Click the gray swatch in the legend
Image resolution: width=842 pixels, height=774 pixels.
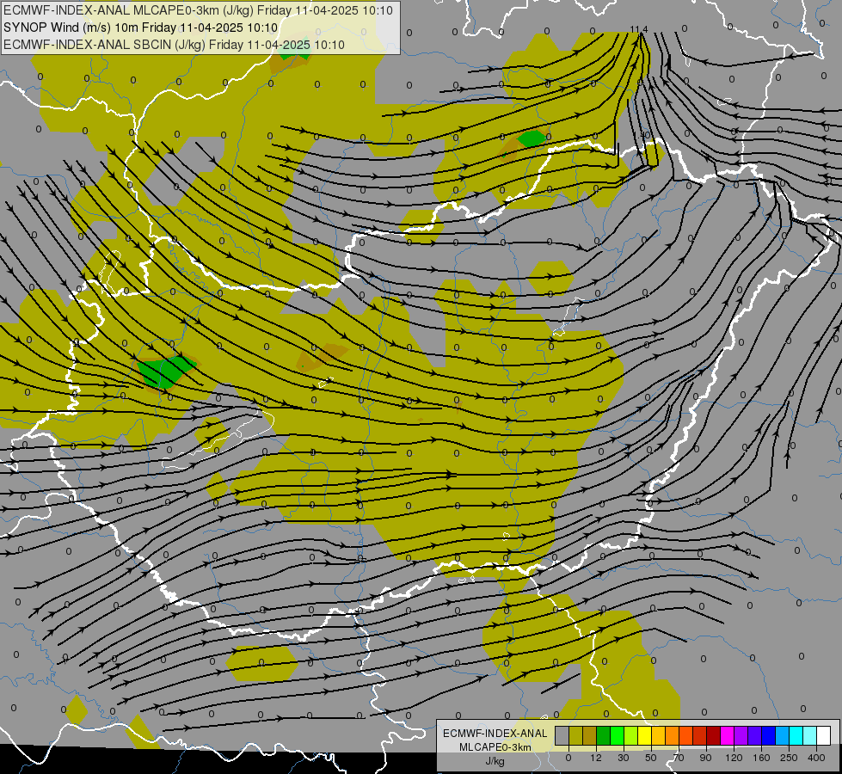tap(562, 736)
